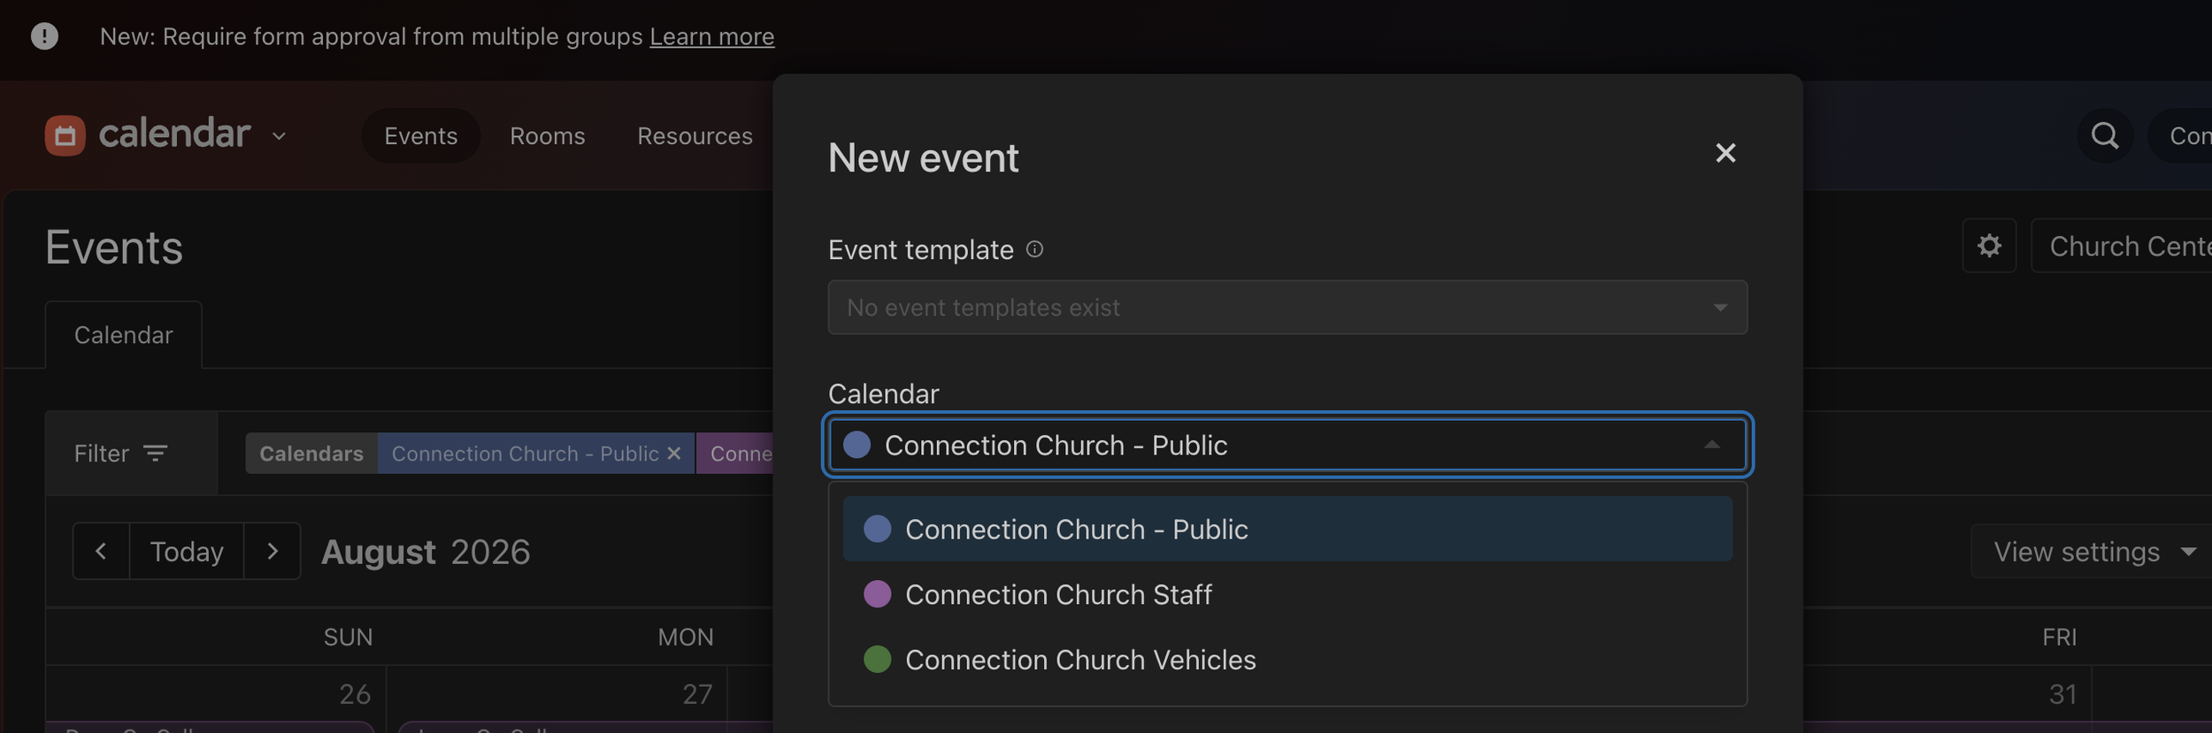2212x733 pixels.
Task: Go to next month arrow
Action: click(x=273, y=551)
